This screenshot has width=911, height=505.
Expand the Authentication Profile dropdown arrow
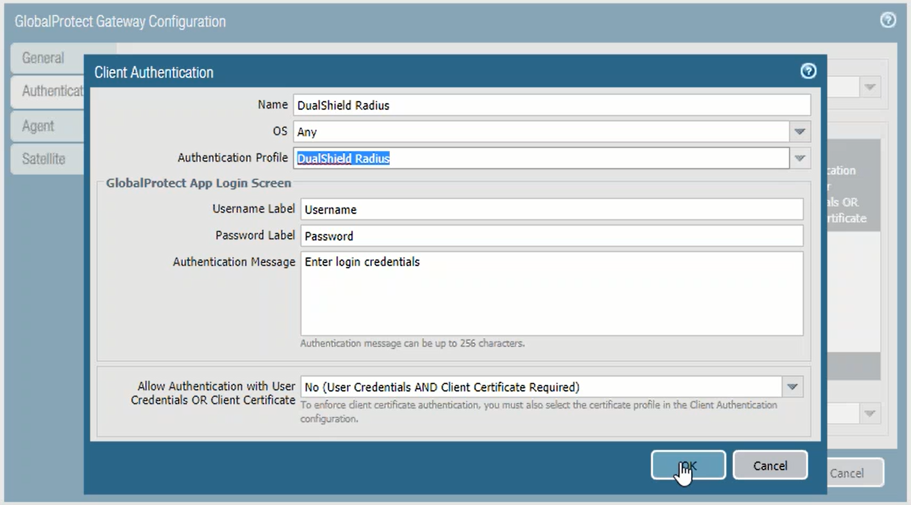click(x=799, y=159)
